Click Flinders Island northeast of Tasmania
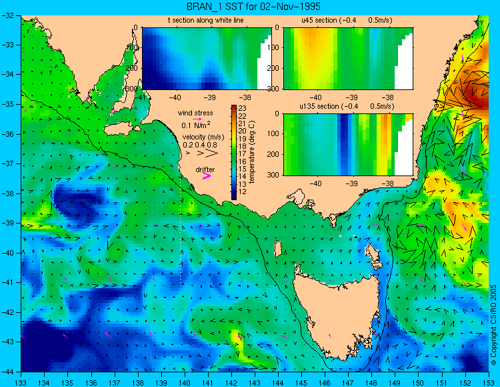This screenshot has height=387, width=500. coord(372,252)
